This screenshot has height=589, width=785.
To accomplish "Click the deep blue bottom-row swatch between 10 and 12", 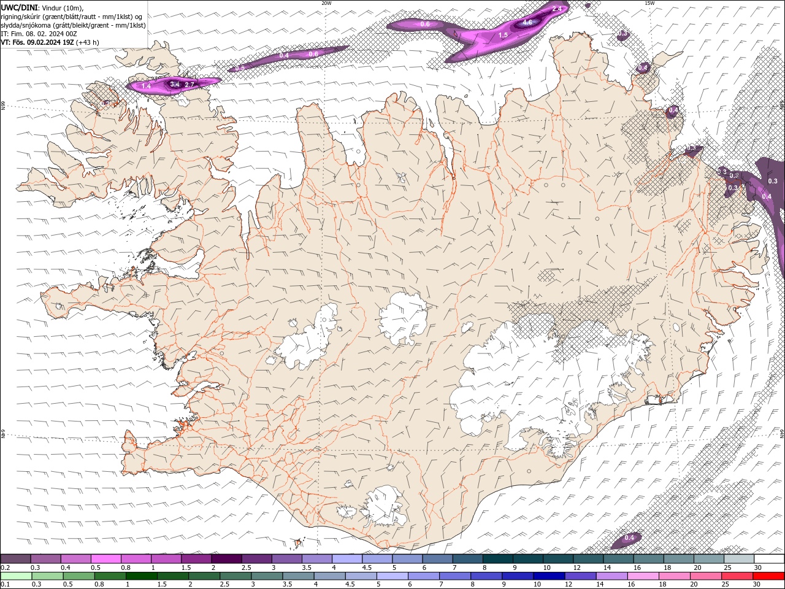I will coord(548,576).
